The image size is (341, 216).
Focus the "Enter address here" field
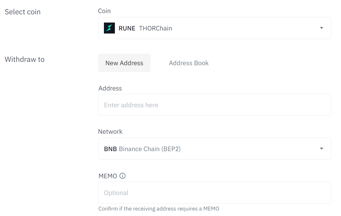point(214,105)
